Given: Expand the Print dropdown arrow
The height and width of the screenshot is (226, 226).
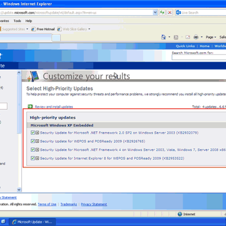Looking at the screenshot, I should click(x=202, y=37).
